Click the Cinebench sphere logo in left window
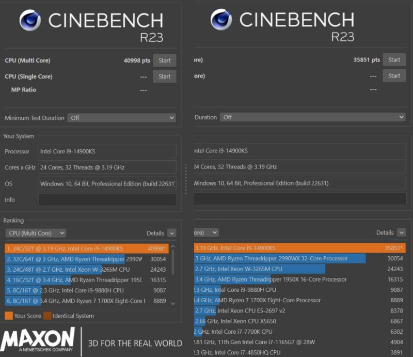Image resolution: width=413 pixels, height=357 pixels. (30, 21)
